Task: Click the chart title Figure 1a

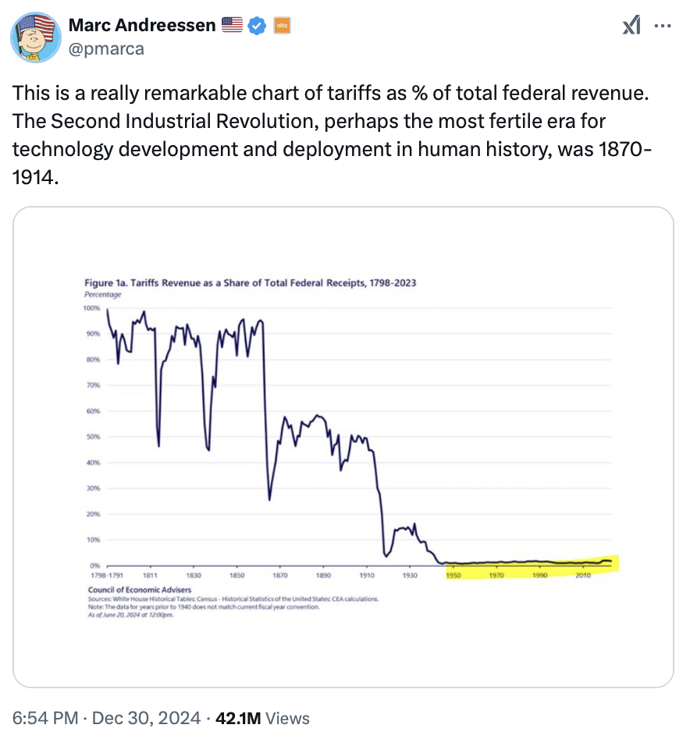Action: pyautogui.click(x=250, y=282)
